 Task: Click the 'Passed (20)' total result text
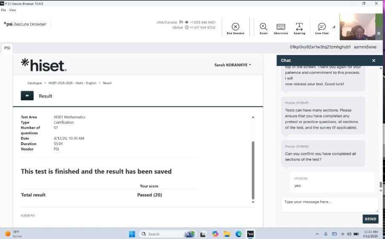pos(149,195)
